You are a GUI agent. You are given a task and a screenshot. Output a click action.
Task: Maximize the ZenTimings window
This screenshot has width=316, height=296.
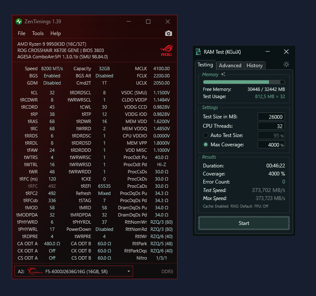[x=148, y=22]
